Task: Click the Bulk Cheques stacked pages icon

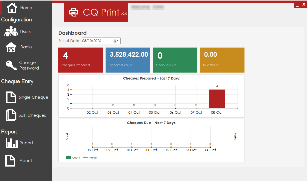Action: tap(11, 115)
